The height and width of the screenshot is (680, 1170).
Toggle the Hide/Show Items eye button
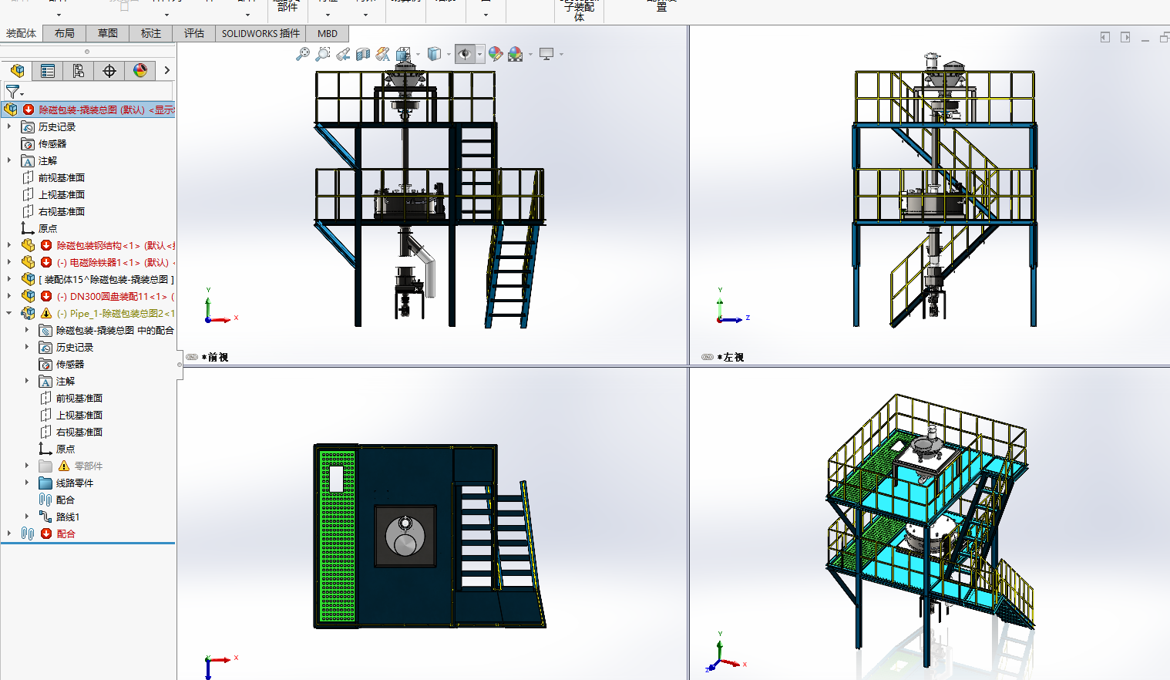tap(465, 54)
